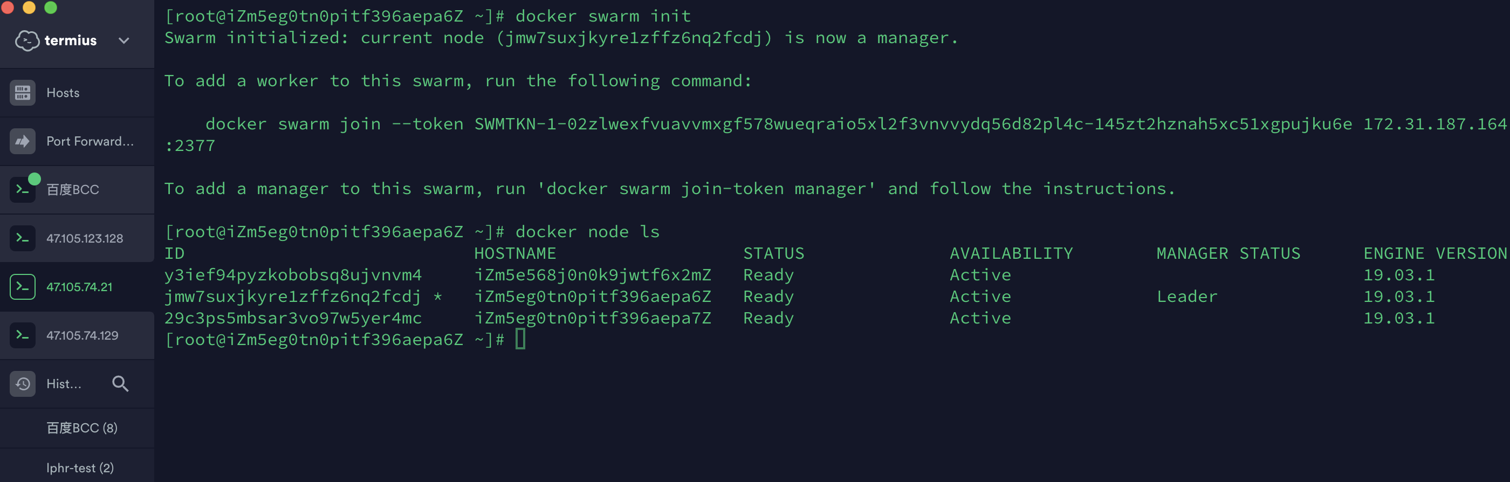
Task: Click the Termius cloud logo icon
Action: click(x=27, y=40)
